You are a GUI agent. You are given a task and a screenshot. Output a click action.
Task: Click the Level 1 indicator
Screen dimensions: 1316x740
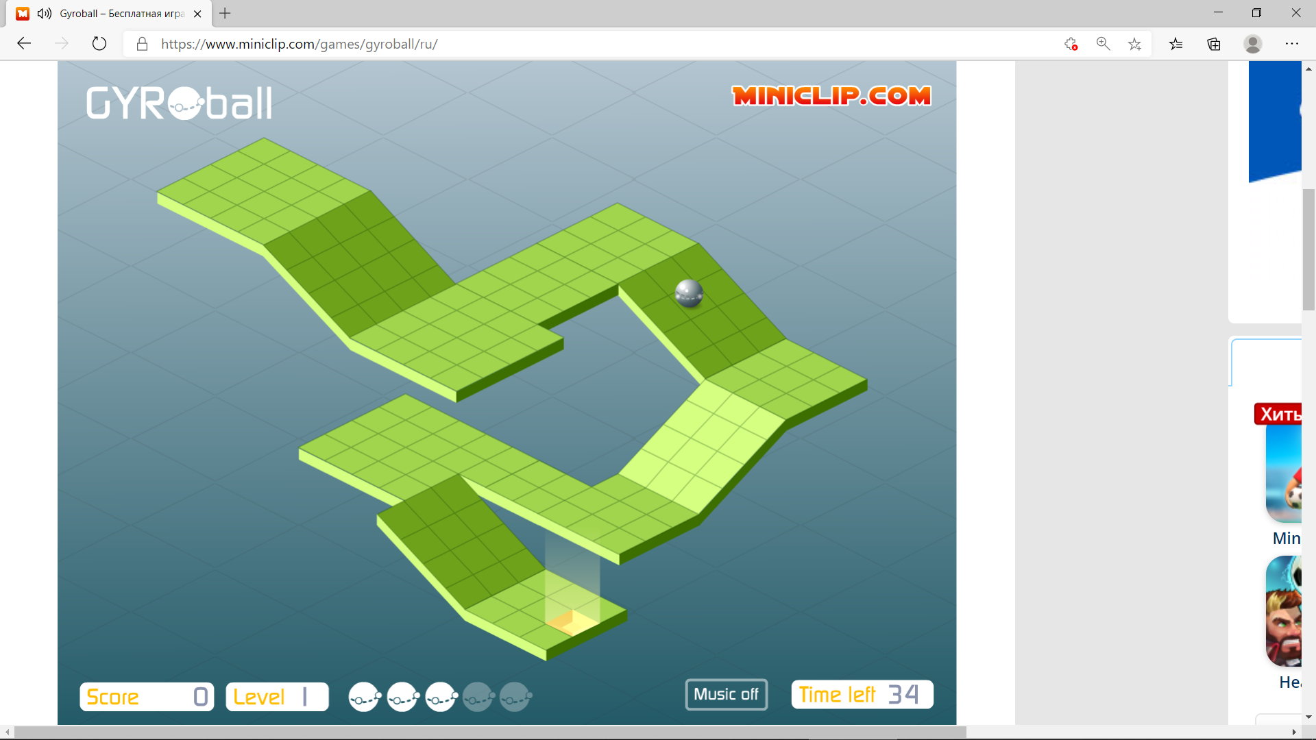tap(277, 697)
